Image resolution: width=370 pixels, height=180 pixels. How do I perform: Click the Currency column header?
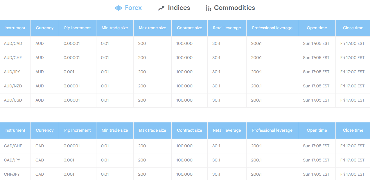[44, 28]
